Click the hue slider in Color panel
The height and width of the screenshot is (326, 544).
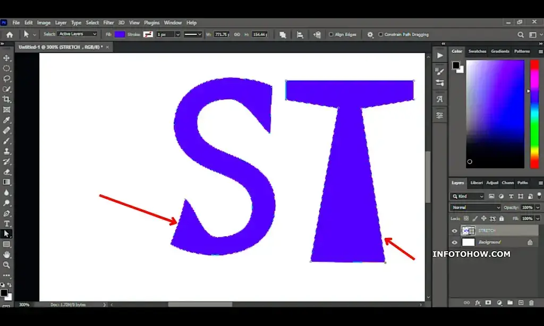[x=534, y=114]
